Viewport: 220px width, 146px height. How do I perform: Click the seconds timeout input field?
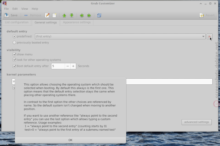58,66
